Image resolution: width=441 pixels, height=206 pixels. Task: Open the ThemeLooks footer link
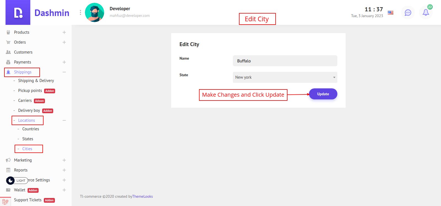point(142,197)
